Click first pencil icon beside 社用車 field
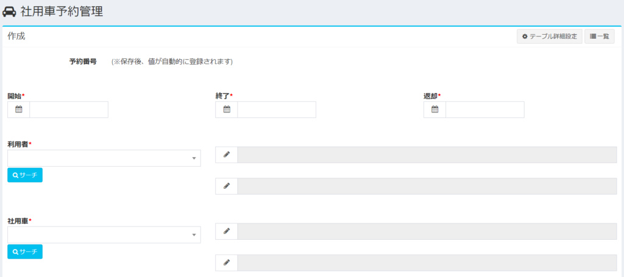The height and width of the screenshot is (277, 624). pyautogui.click(x=227, y=231)
